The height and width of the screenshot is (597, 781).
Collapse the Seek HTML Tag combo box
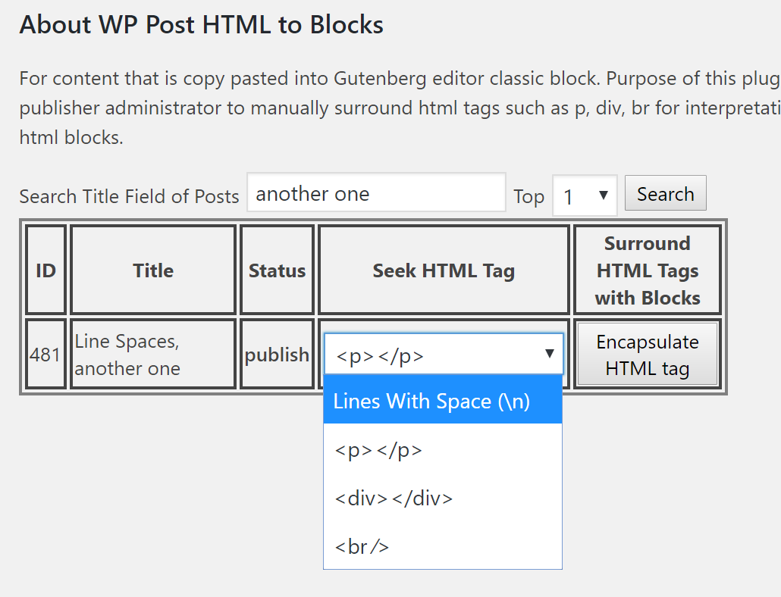(x=444, y=354)
